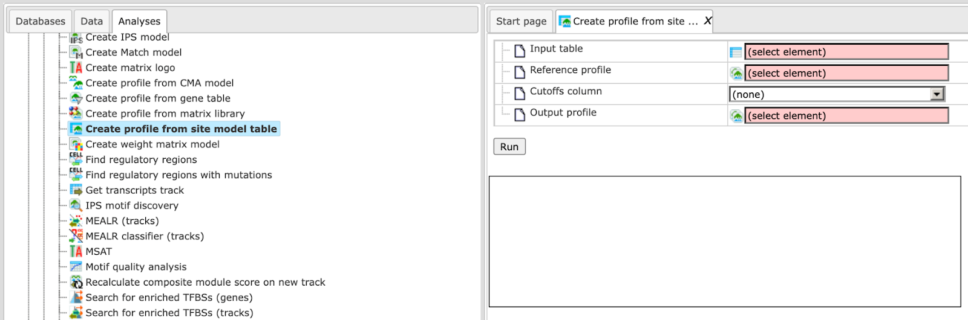Click the IPS motif discovery icon
The height and width of the screenshot is (320, 968).
(x=76, y=205)
